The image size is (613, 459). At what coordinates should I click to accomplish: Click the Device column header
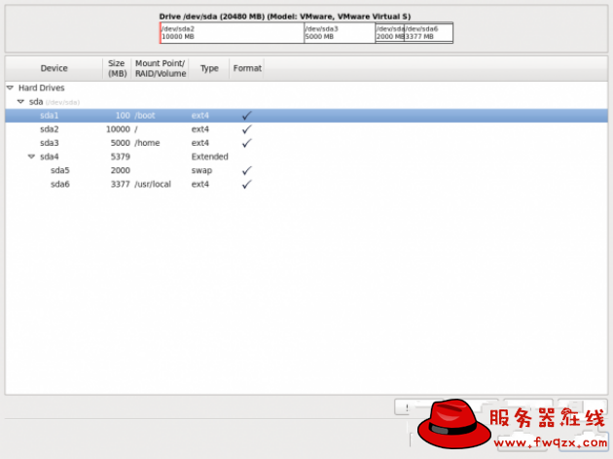pos(54,68)
